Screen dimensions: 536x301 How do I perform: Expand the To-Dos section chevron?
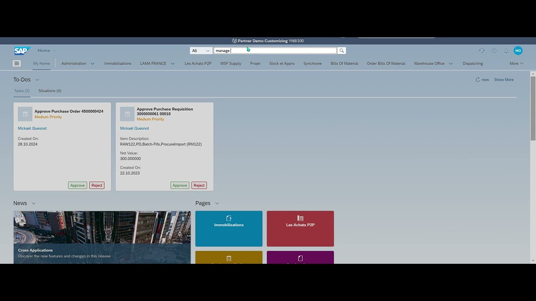point(37,79)
